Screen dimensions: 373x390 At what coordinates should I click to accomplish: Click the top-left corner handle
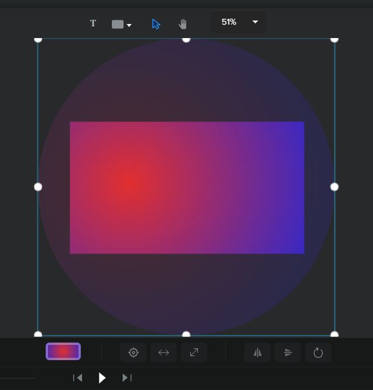coord(38,40)
